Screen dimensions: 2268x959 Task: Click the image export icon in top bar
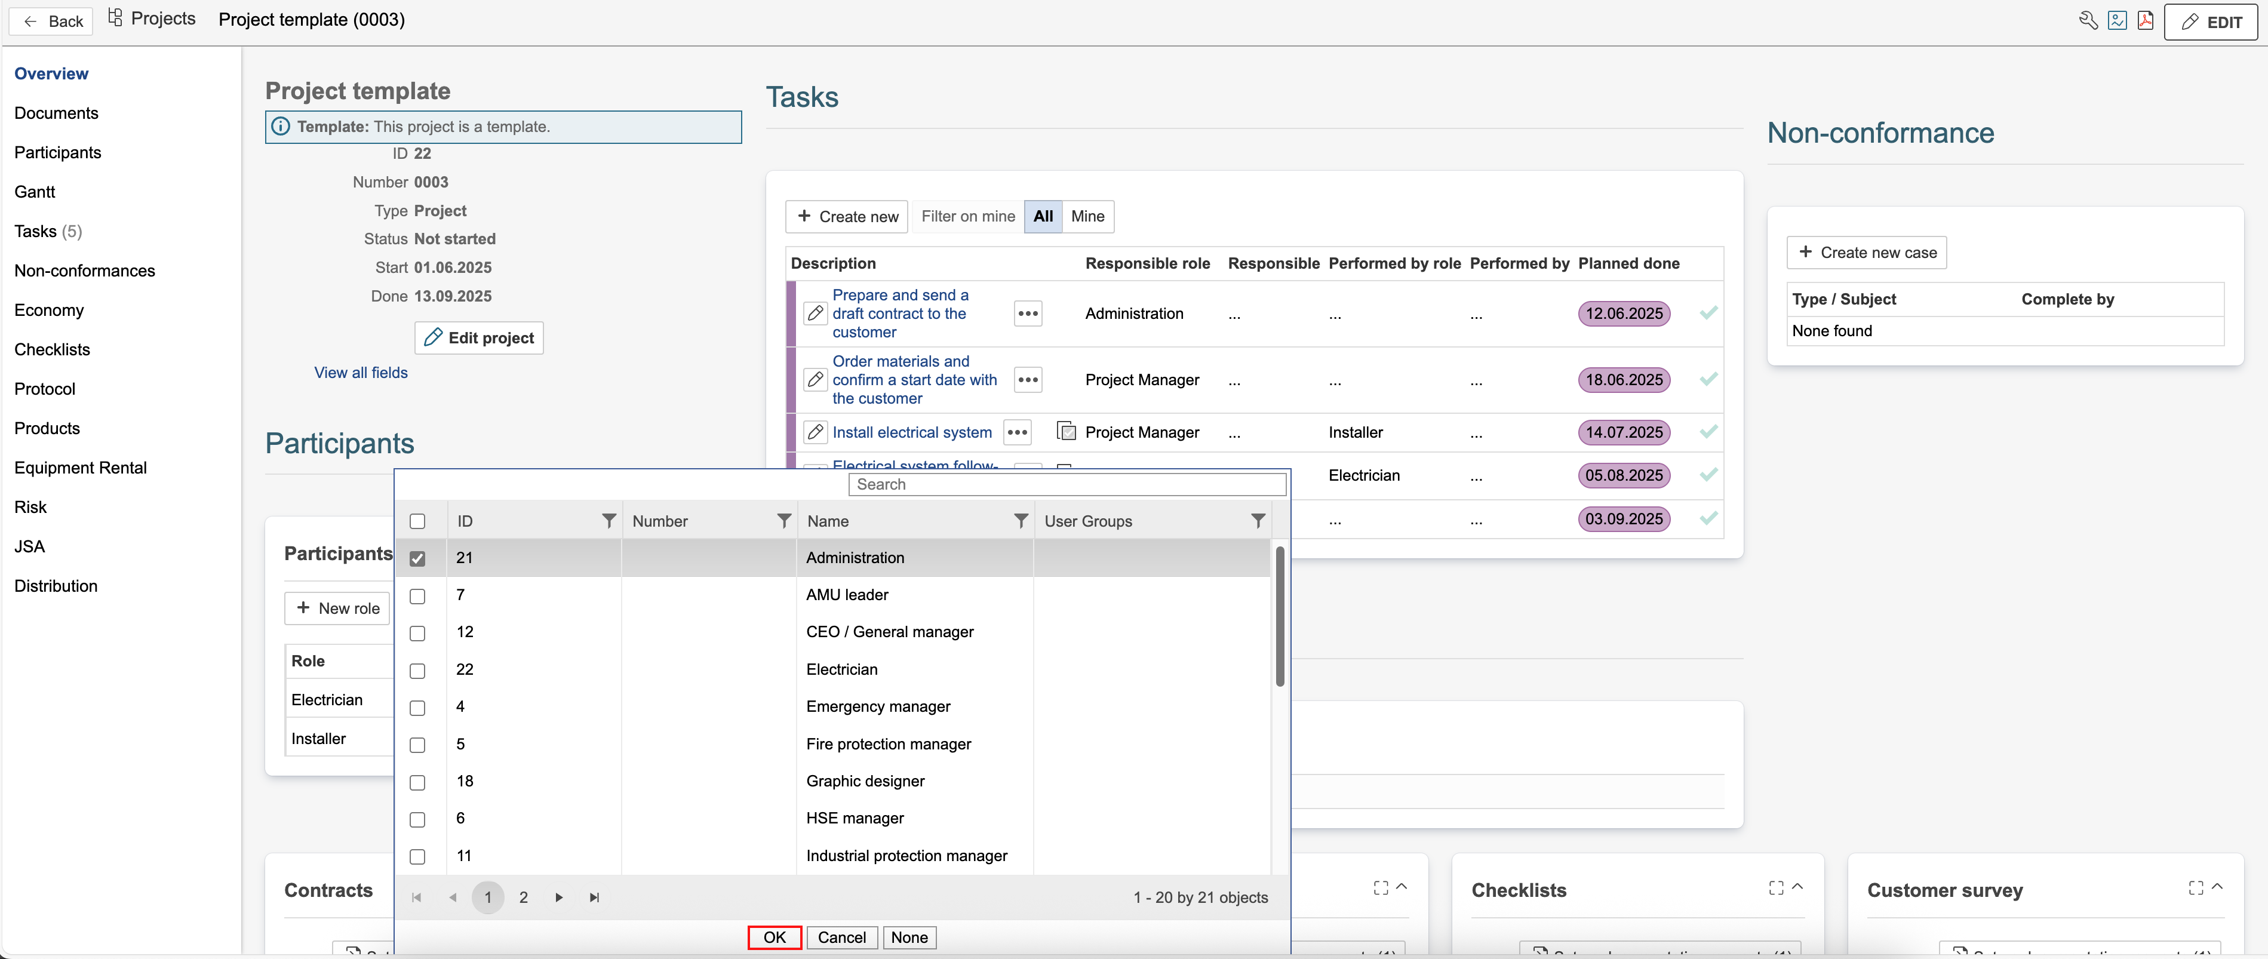pos(2116,20)
